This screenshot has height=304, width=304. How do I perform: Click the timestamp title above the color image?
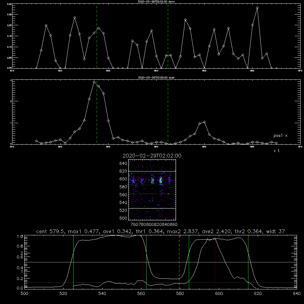(x=152, y=156)
